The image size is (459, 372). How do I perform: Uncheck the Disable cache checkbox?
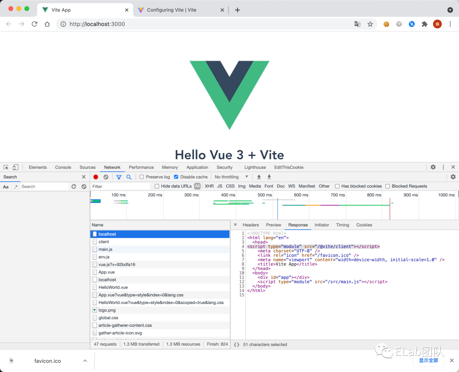click(x=176, y=177)
